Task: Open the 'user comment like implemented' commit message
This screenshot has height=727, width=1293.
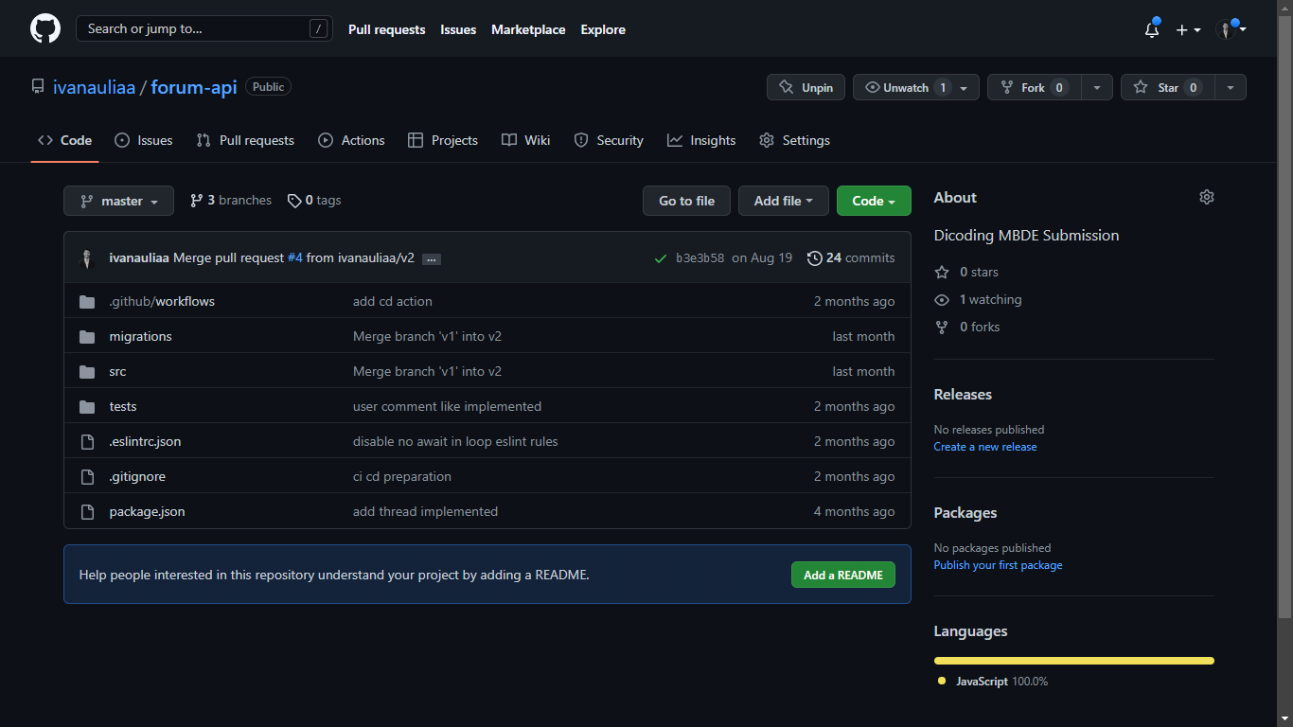Action: point(447,406)
